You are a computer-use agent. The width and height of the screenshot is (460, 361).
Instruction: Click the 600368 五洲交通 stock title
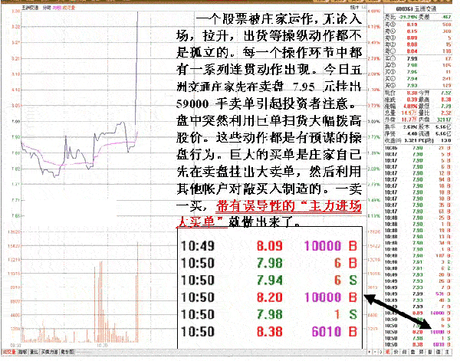coord(416,9)
